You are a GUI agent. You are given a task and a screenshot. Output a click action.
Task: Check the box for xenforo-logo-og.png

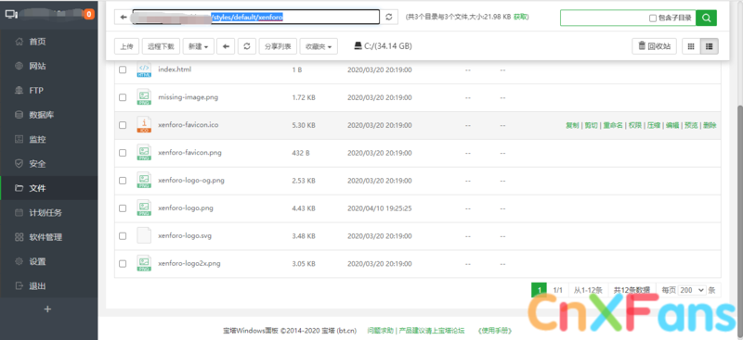click(x=123, y=181)
